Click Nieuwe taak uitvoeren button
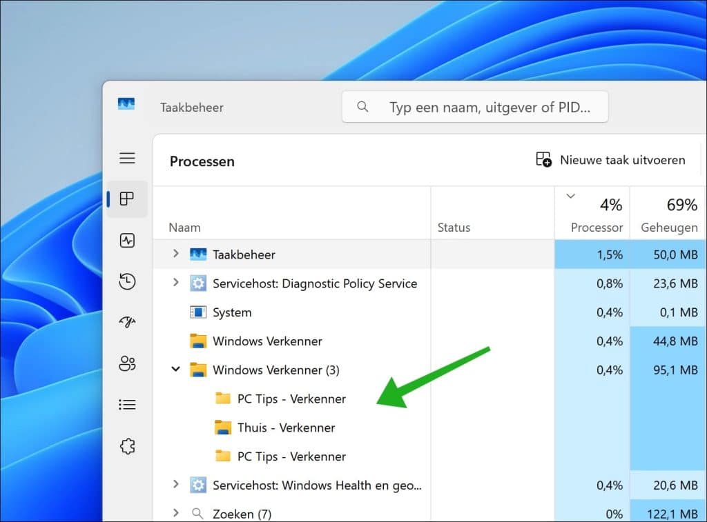 click(610, 160)
